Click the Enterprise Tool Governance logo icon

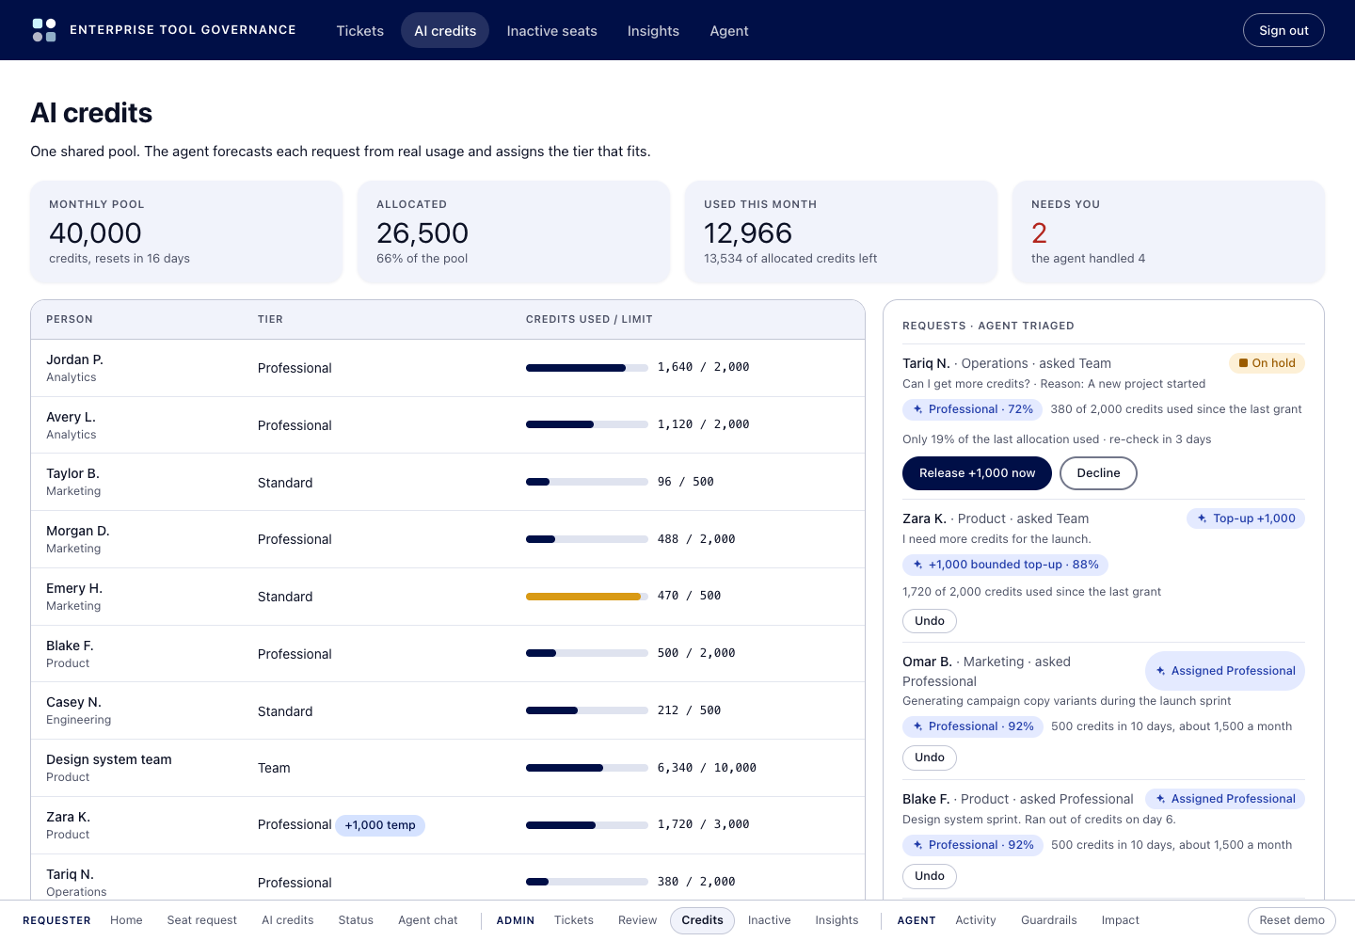coord(44,30)
